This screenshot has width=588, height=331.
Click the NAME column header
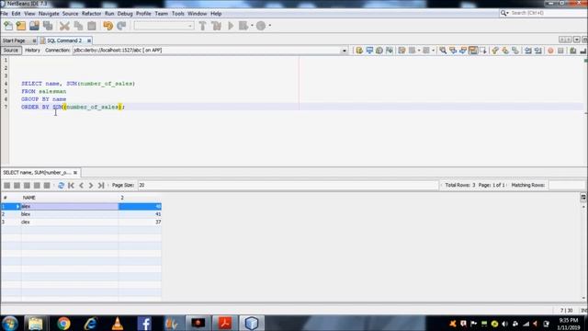[70, 198]
